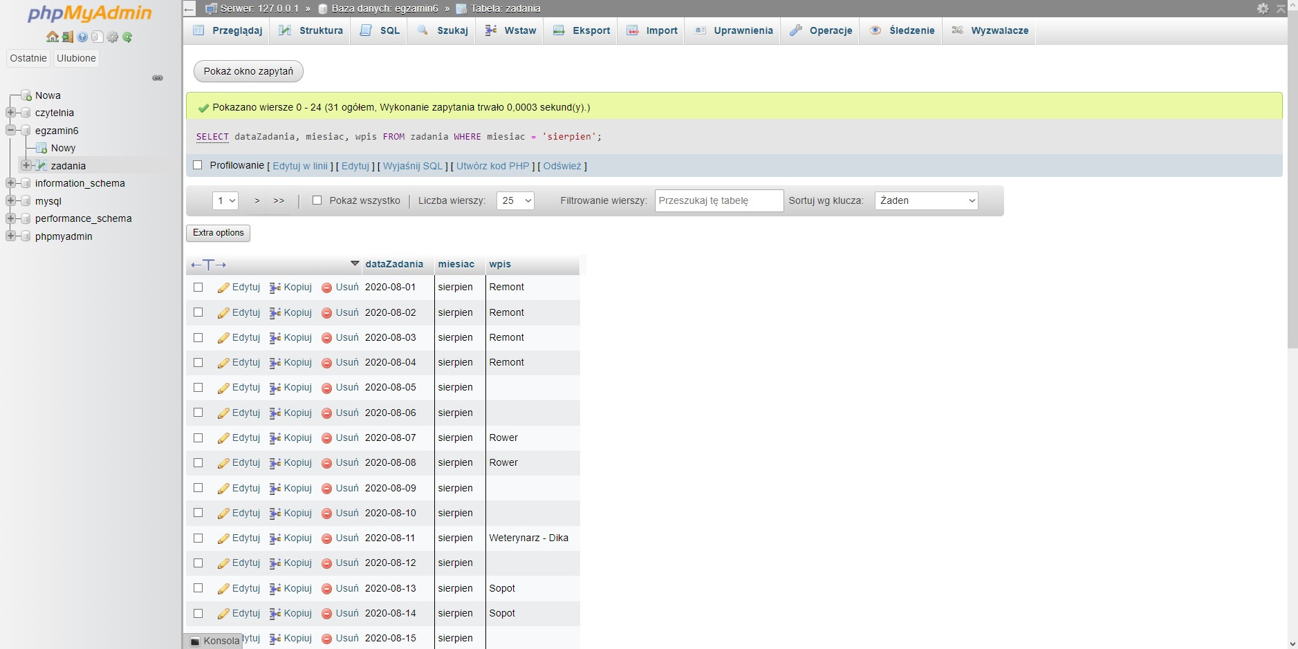Screen dimensions: 1298x649
Task: Click pencil Edytuj icon for 2020-08-01 row
Action: (x=223, y=288)
